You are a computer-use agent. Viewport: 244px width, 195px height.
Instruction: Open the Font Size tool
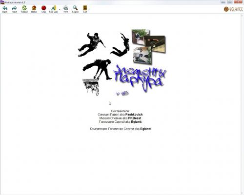54,9
